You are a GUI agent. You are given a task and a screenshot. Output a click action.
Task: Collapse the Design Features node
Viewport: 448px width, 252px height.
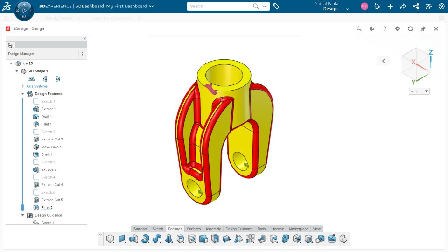click(23, 94)
